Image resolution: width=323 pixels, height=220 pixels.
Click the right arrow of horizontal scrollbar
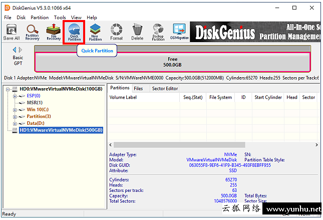tap(316, 145)
